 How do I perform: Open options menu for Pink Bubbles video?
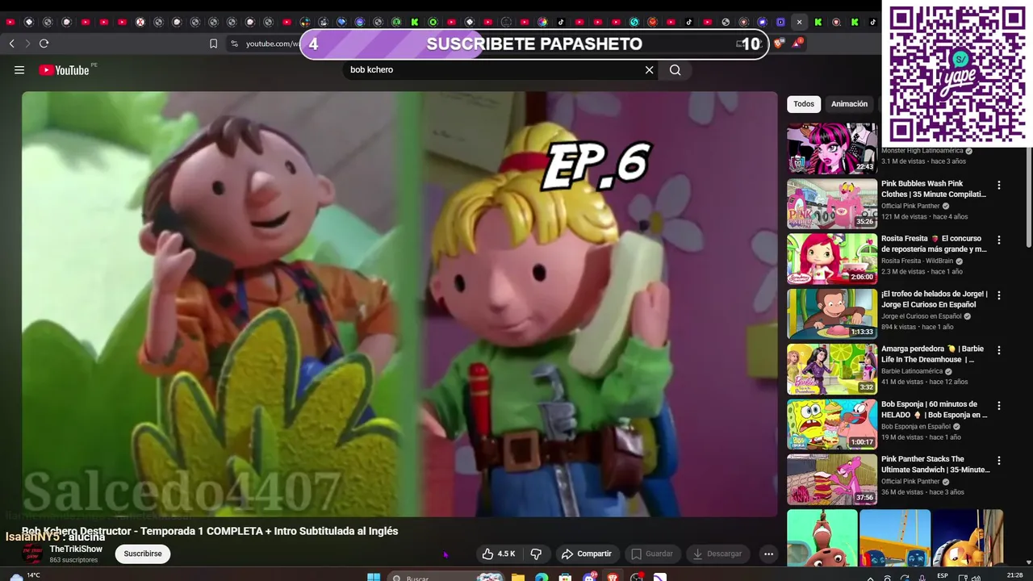pos(998,185)
